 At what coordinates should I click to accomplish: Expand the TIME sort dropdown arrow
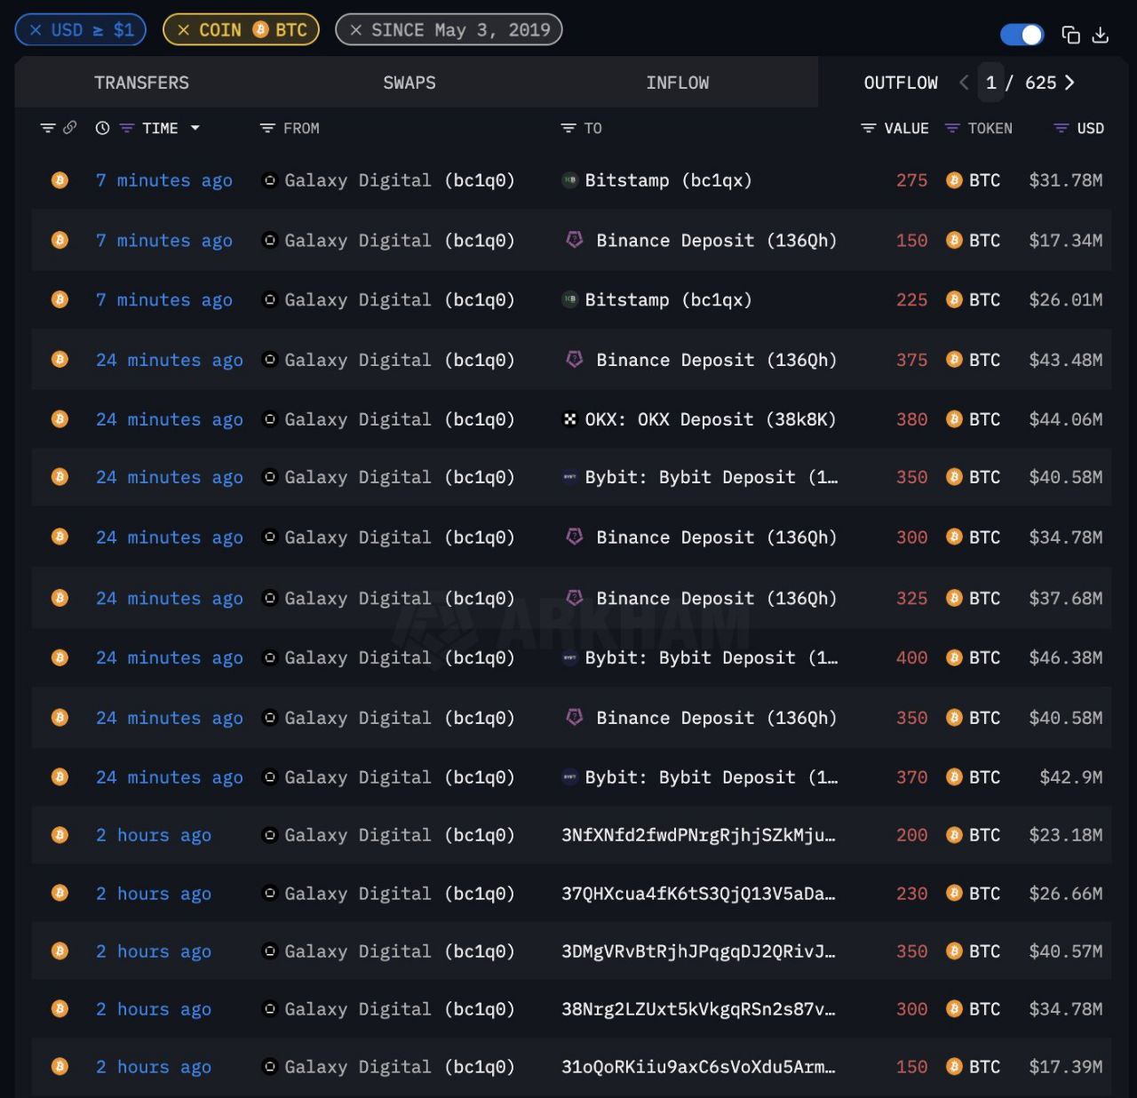pyautogui.click(x=195, y=128)
